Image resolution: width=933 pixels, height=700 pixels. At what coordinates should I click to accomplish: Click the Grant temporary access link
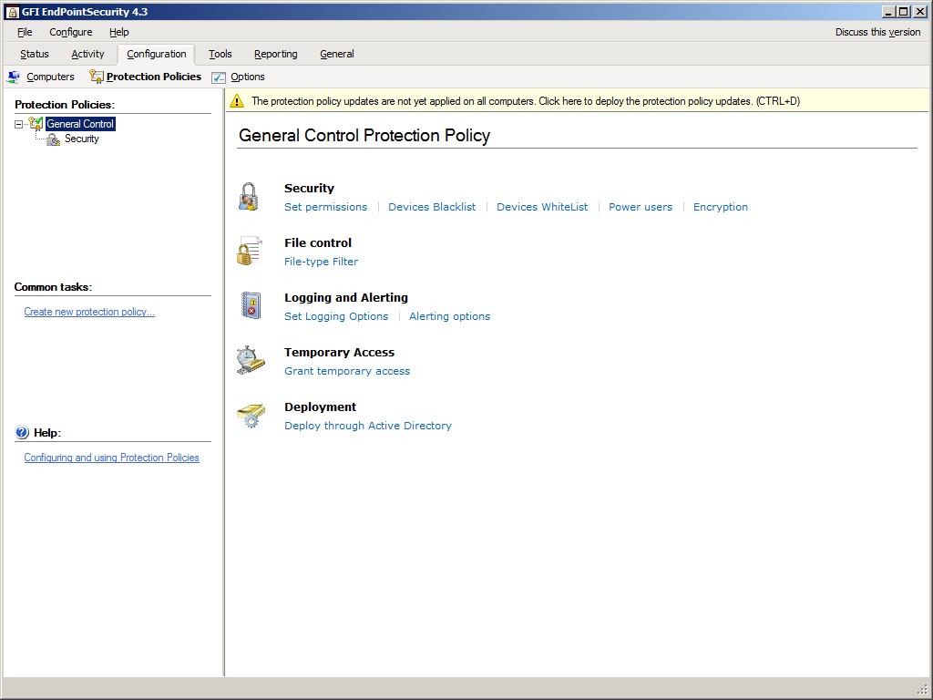pos(347,372)
